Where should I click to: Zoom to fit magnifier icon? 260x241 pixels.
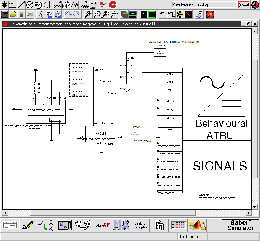tap(97, 14)
